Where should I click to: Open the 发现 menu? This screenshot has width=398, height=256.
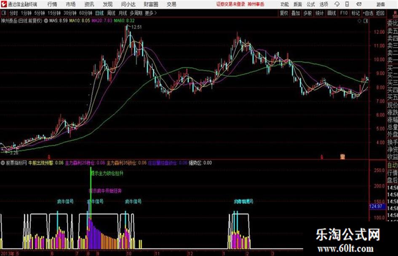tap(108, 4)
